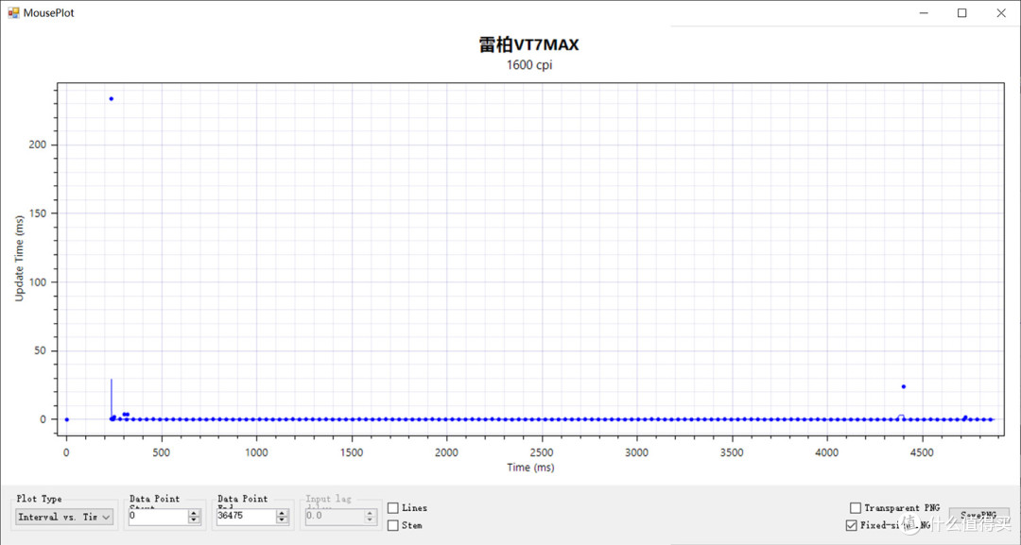Click the plot title 雷柏VT7MAX
This screenshot has height=545, width=1021.
(528, 45)
